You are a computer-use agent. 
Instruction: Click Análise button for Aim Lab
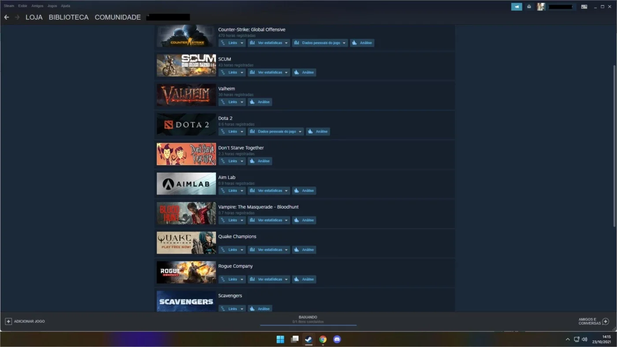tap(304, 190)
